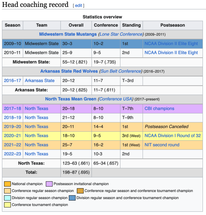The width and height of the screenshot is (206, 215).
Task: Open the 2022–23 season link
Action: [12, 154]
